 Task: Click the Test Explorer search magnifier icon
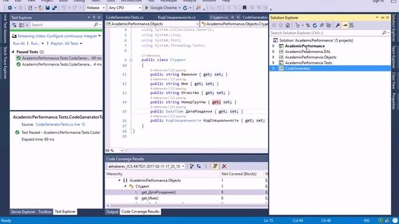pos(96,25)
